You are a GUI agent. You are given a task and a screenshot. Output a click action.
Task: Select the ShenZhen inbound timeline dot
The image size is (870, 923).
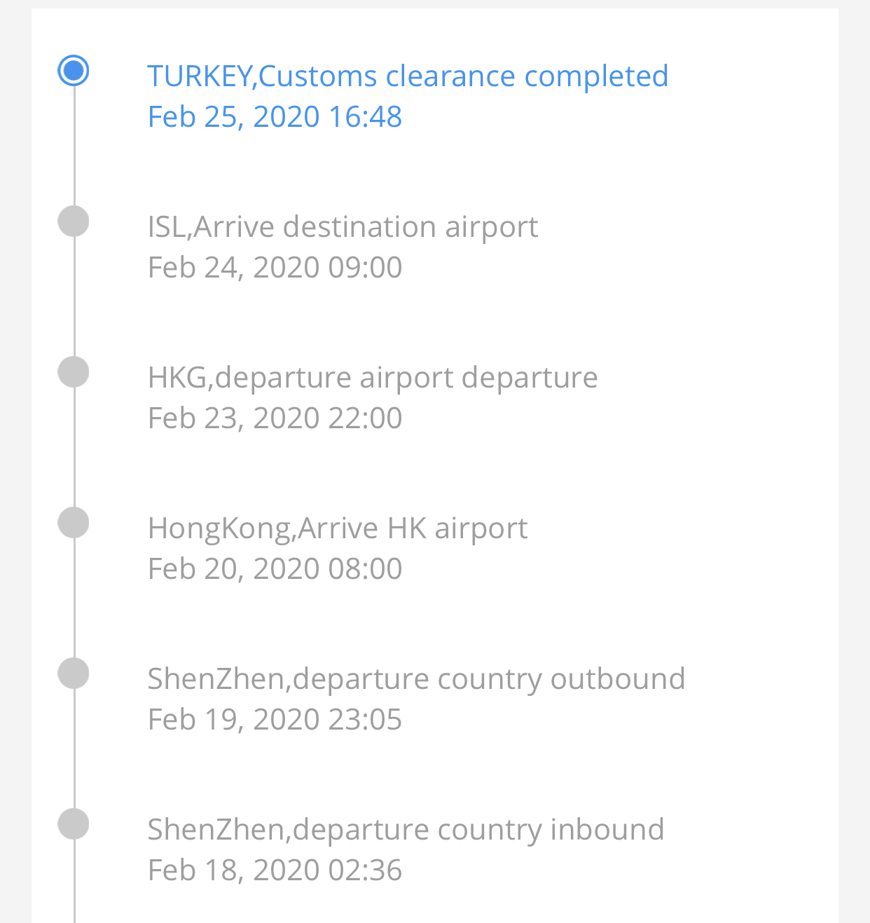74,824
